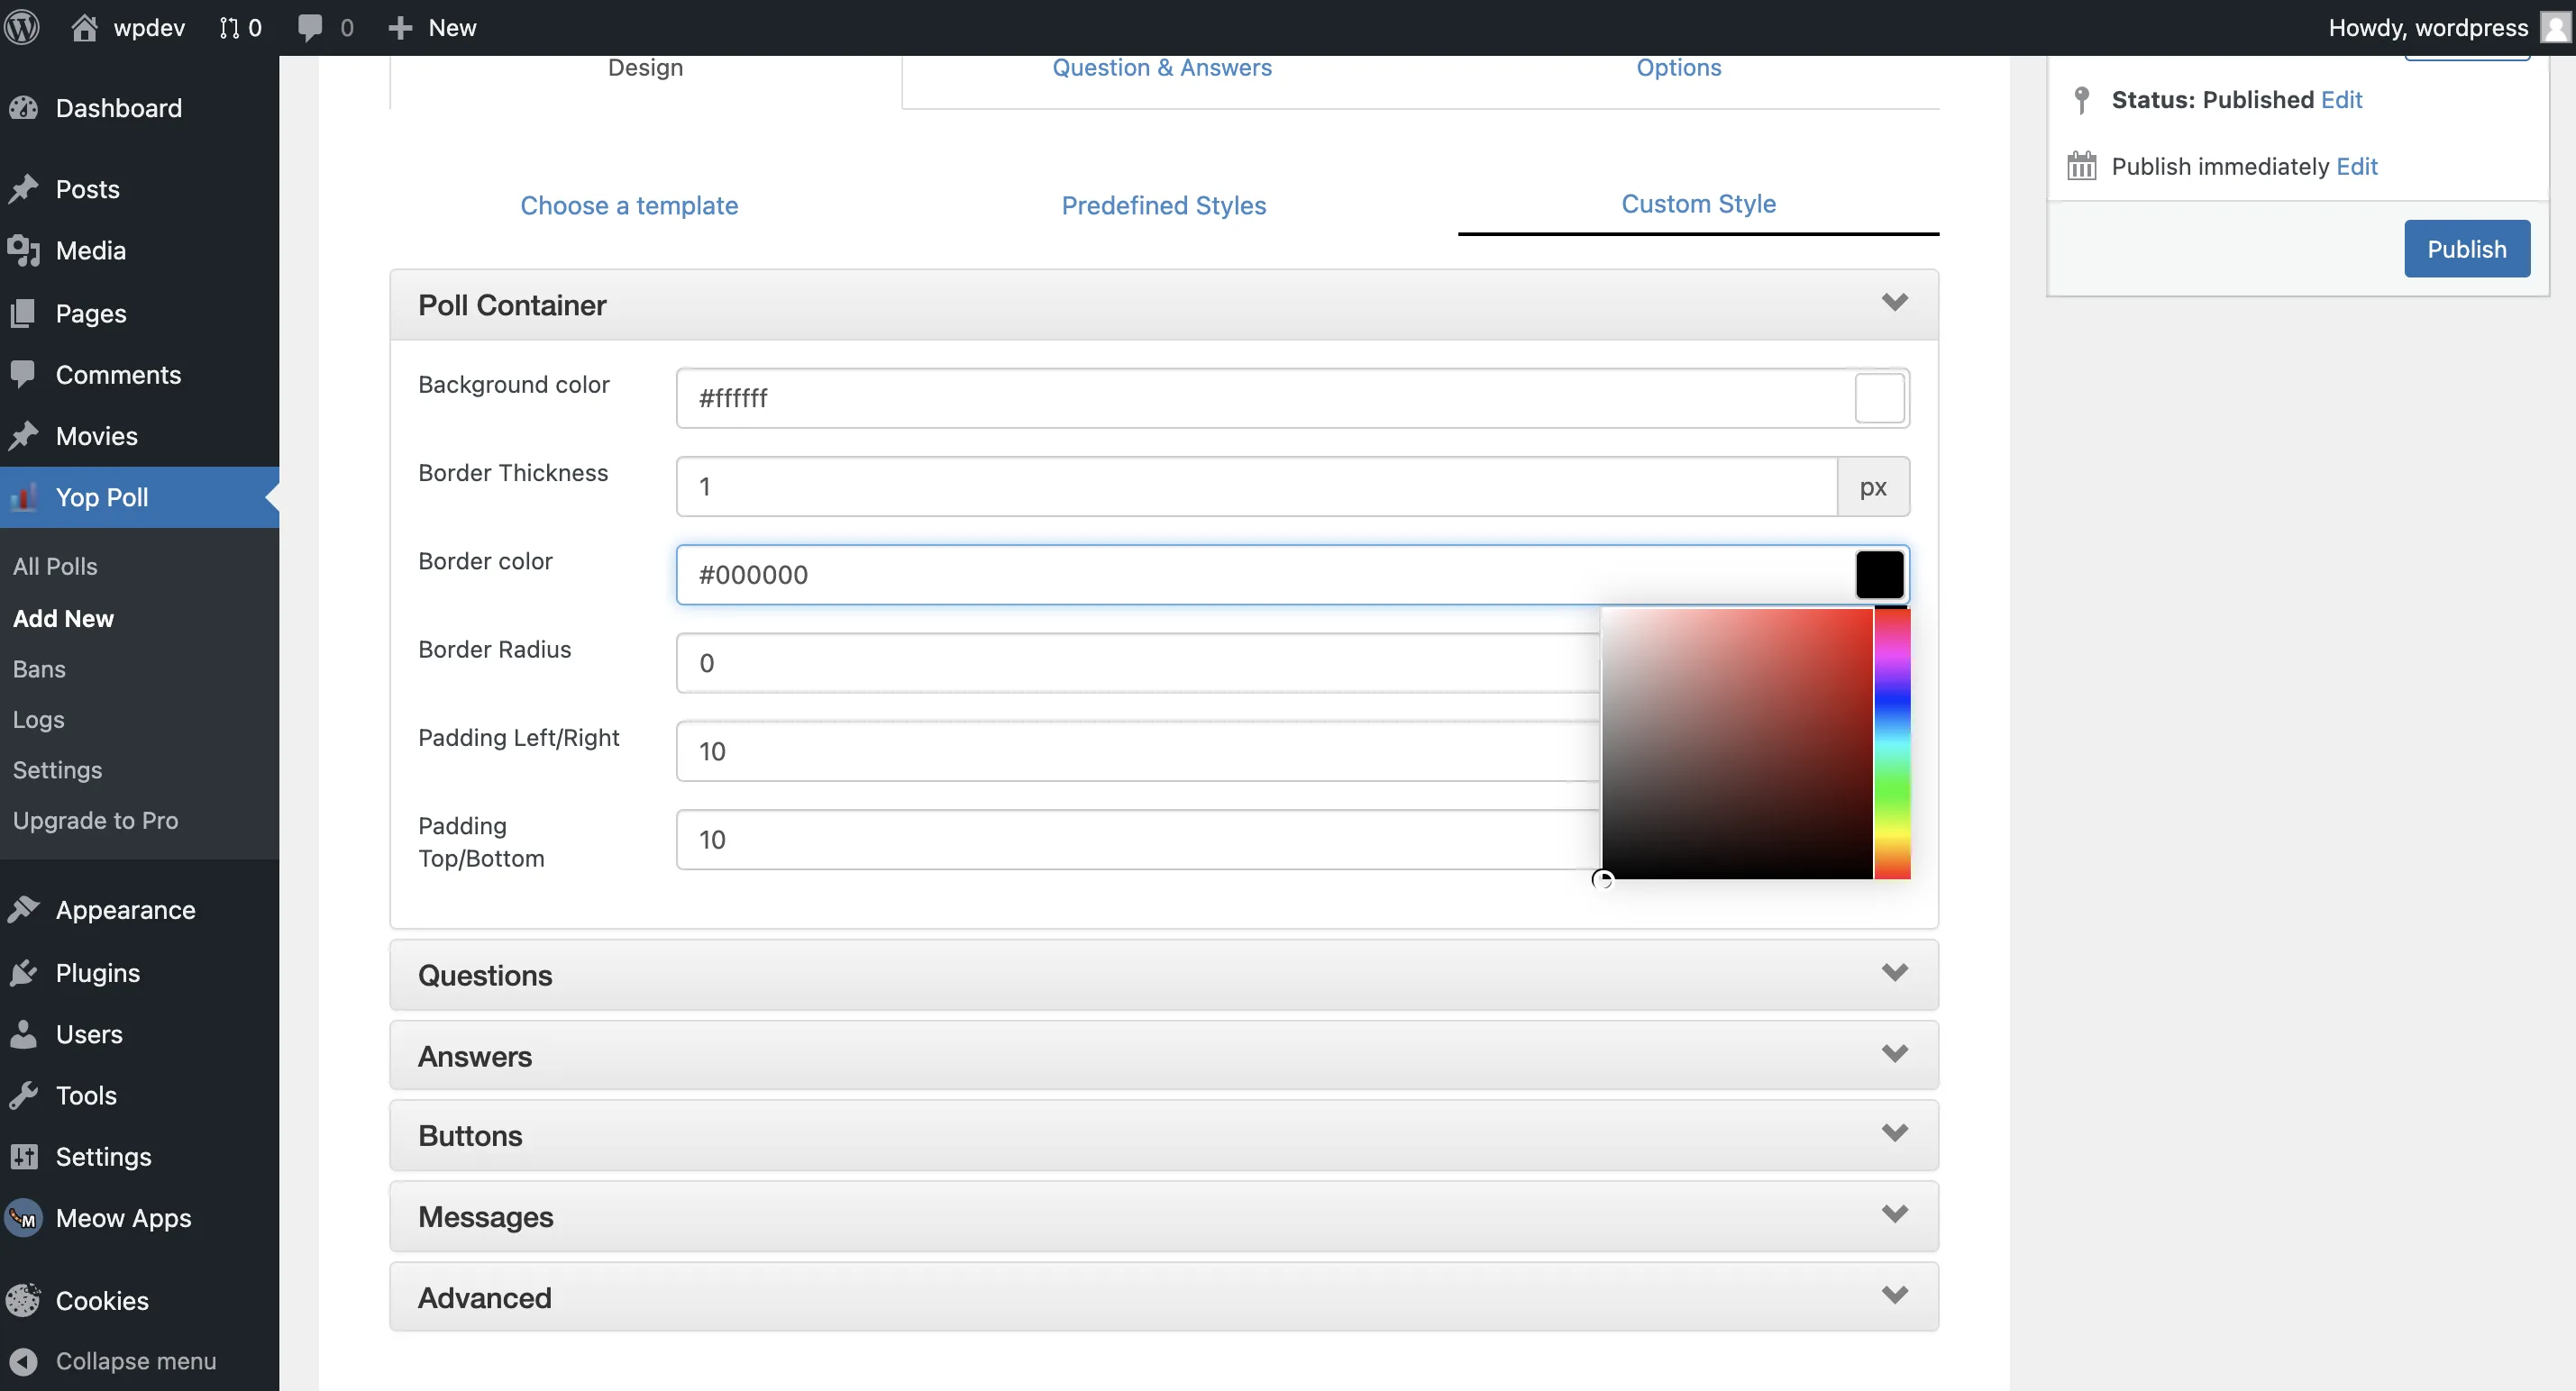Collapse the Poll Container section chevron

point(1894,303)
